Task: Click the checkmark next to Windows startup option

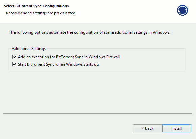Action: point(15,64)
